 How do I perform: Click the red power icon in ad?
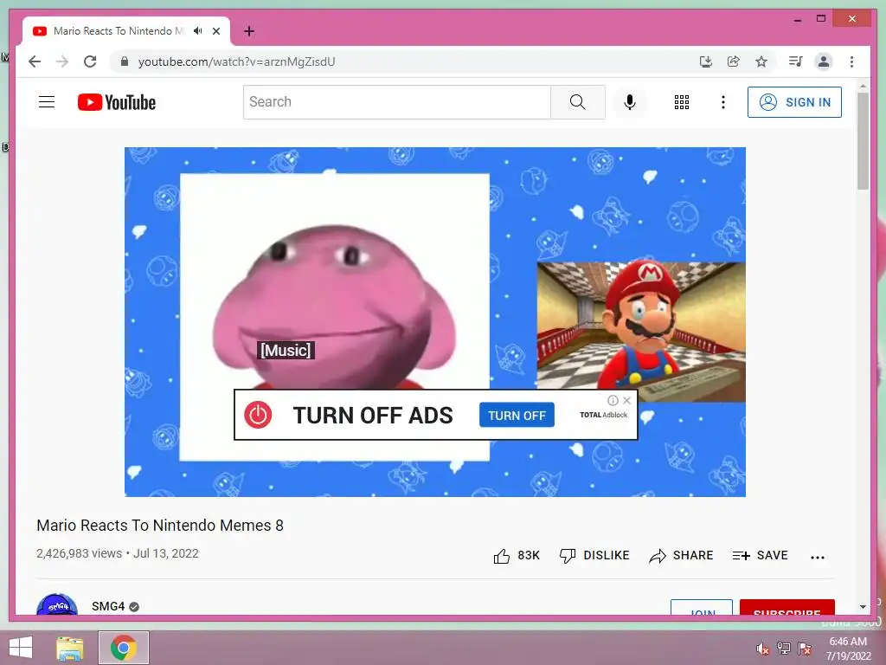point(258,415)
